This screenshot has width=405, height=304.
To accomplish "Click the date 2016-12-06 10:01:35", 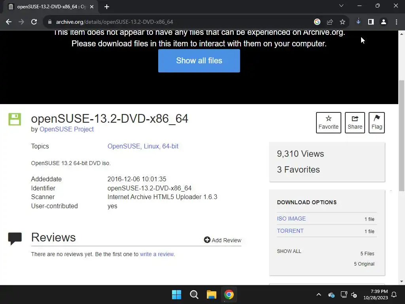I will click(137, 179).
